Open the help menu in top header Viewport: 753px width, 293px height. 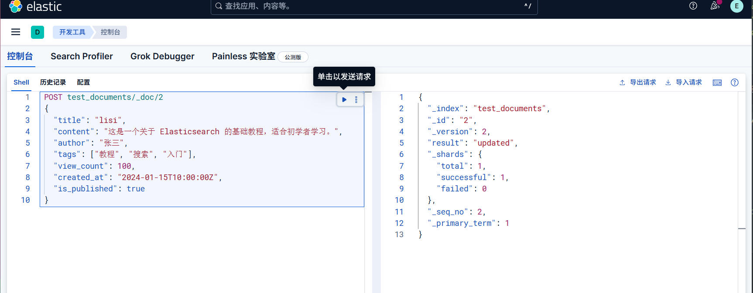click(x=693, y=6)
